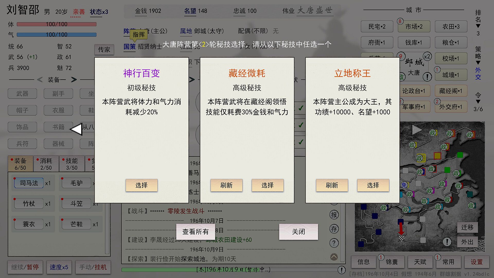Open the question mark help icon

coord(334,243)
